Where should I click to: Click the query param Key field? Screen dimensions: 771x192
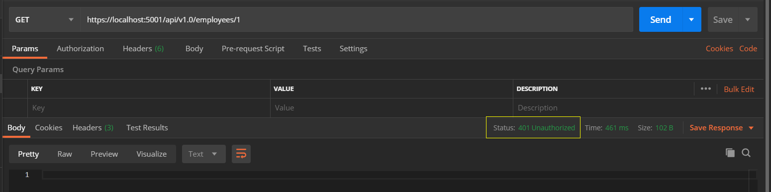pyautogui.click(x=149, y=107)
